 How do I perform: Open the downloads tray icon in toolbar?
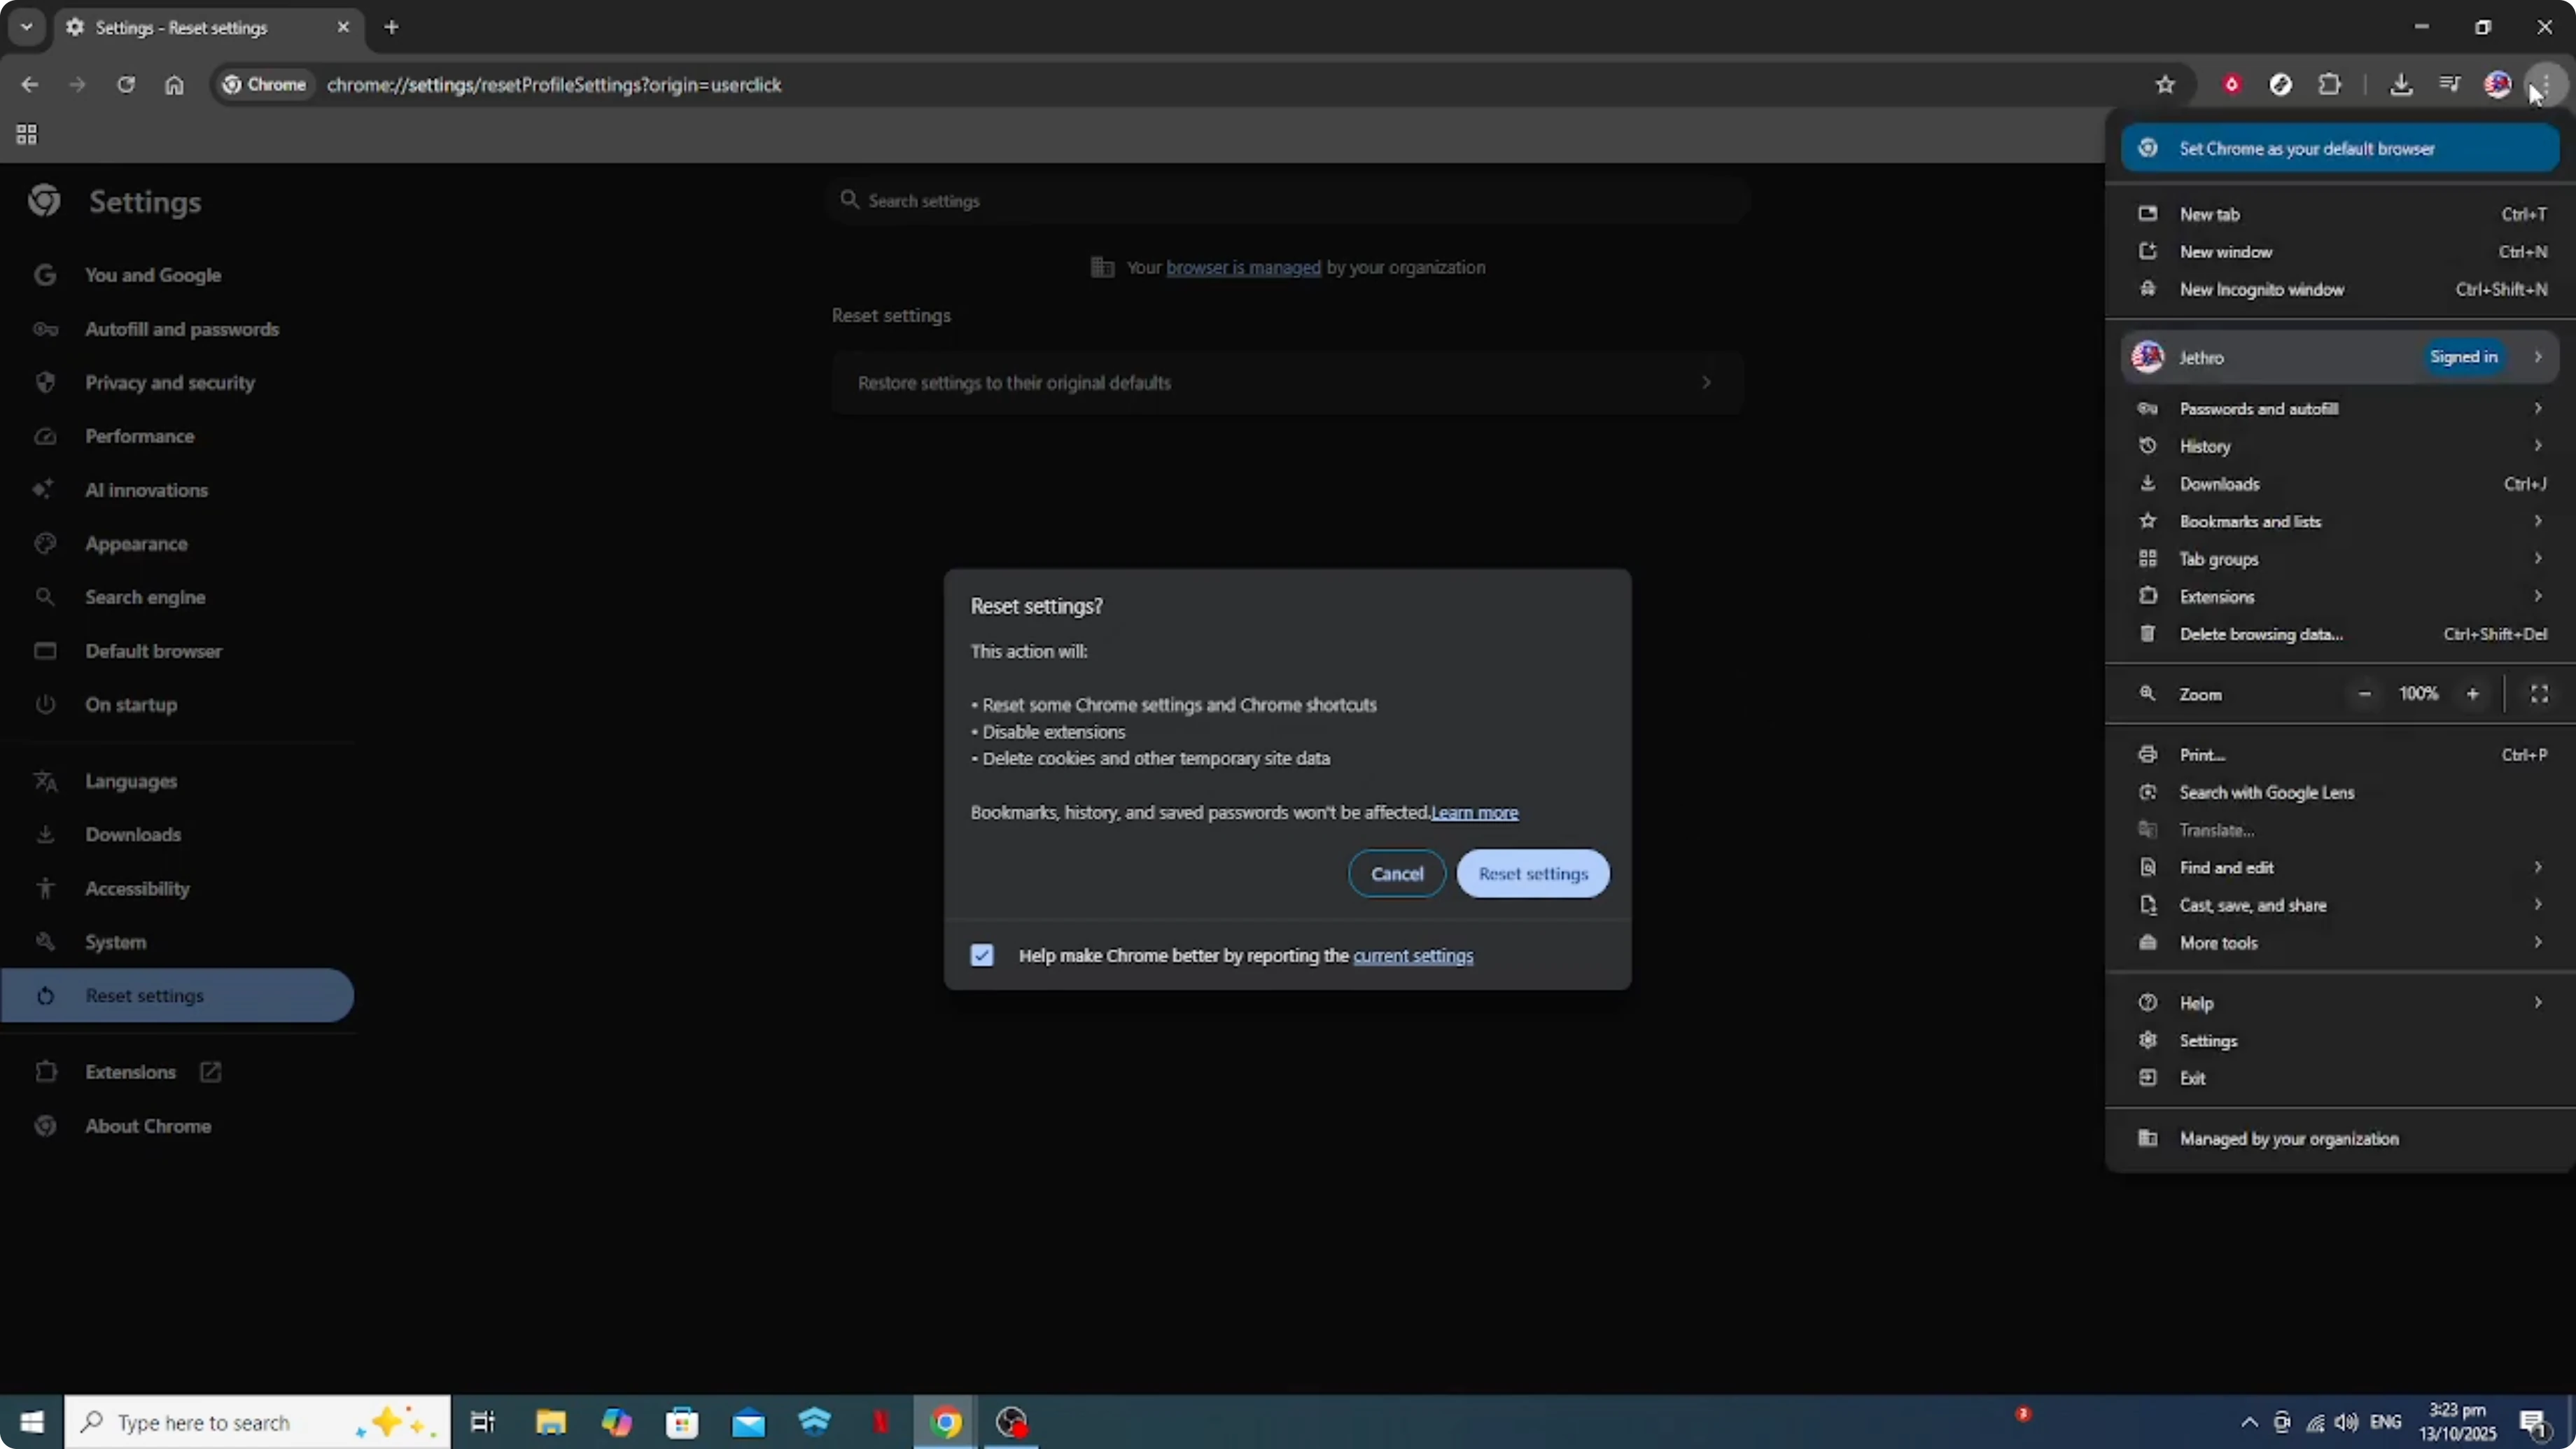click(x=2401, y=85)
